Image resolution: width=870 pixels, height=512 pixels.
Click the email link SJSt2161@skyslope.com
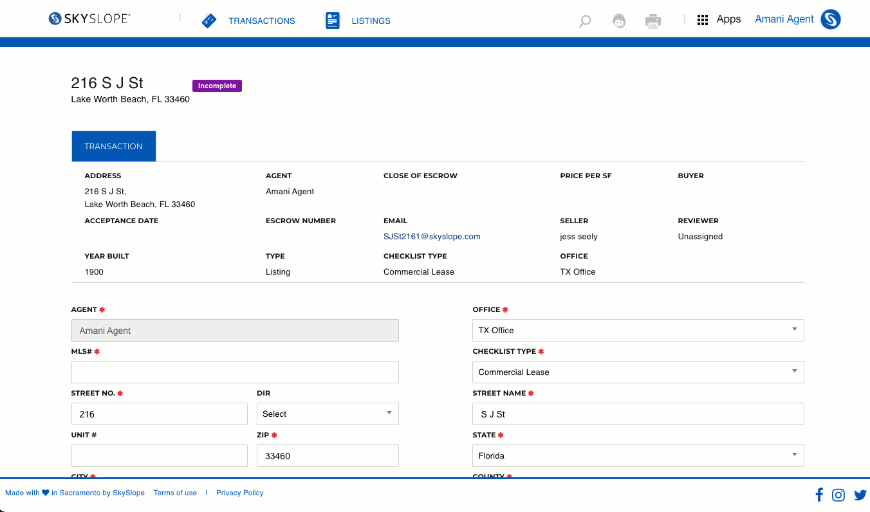coord(432,236)
